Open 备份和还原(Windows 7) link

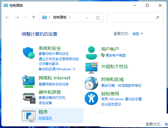tap(57, 69)
